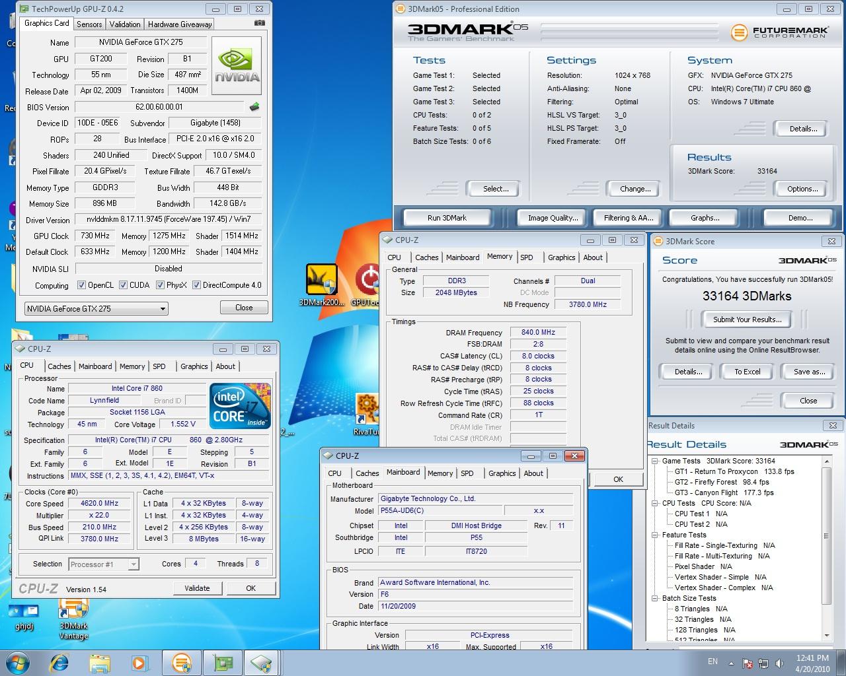846x676 pixels.
Task: Open the 3DMark Vantage desktop icon
Action: pos(73,619)
